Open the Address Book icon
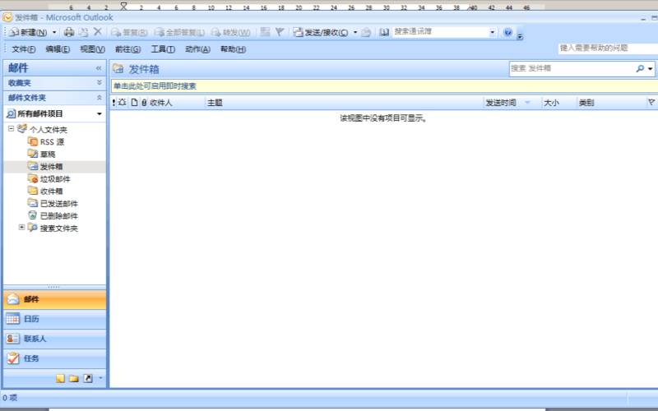The image size is (658, 411). 384,32
